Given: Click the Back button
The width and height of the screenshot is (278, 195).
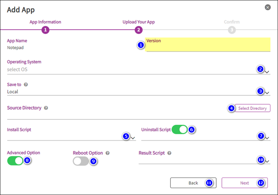Looking at the screenshot, I should pyautogui.click(x=193, y=183).
